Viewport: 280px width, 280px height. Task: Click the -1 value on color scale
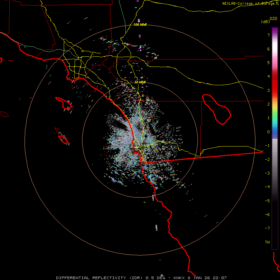coord(267,146)
